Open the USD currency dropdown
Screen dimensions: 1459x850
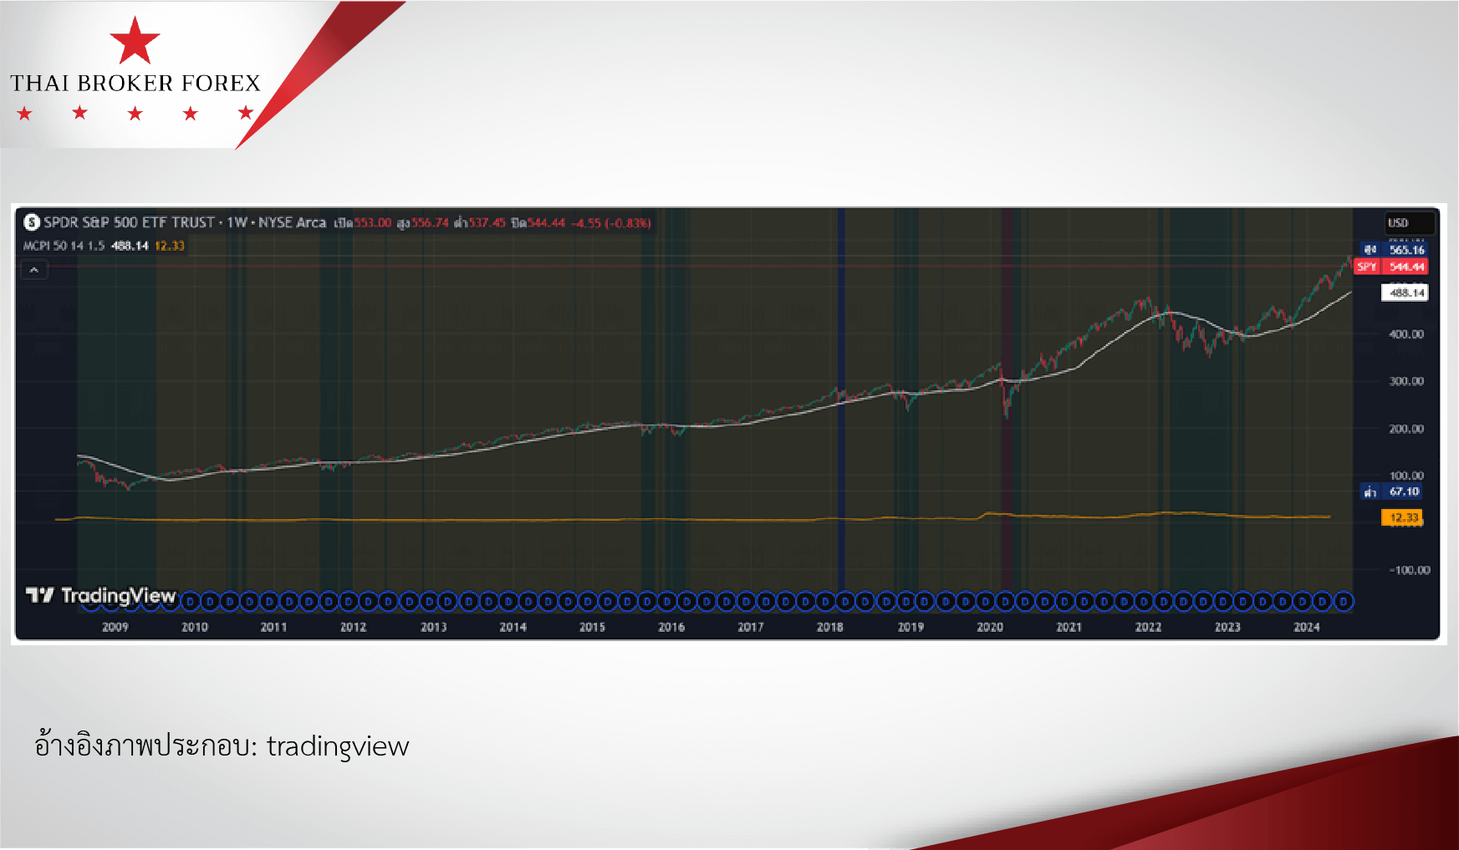tap(1410, 222)
